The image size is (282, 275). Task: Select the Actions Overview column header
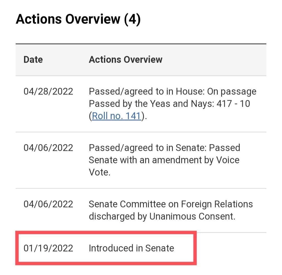[x=126, y=59]
